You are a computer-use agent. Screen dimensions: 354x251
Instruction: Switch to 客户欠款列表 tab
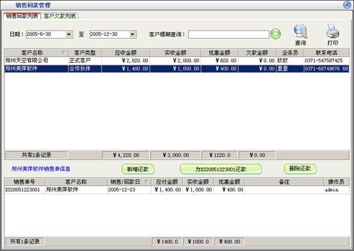click(60, 16)
